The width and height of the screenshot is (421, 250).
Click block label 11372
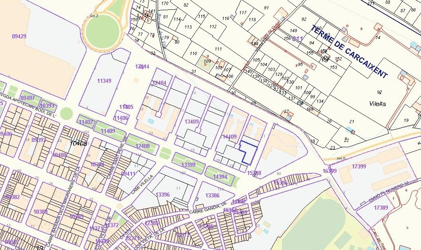(x=112, y=225)
